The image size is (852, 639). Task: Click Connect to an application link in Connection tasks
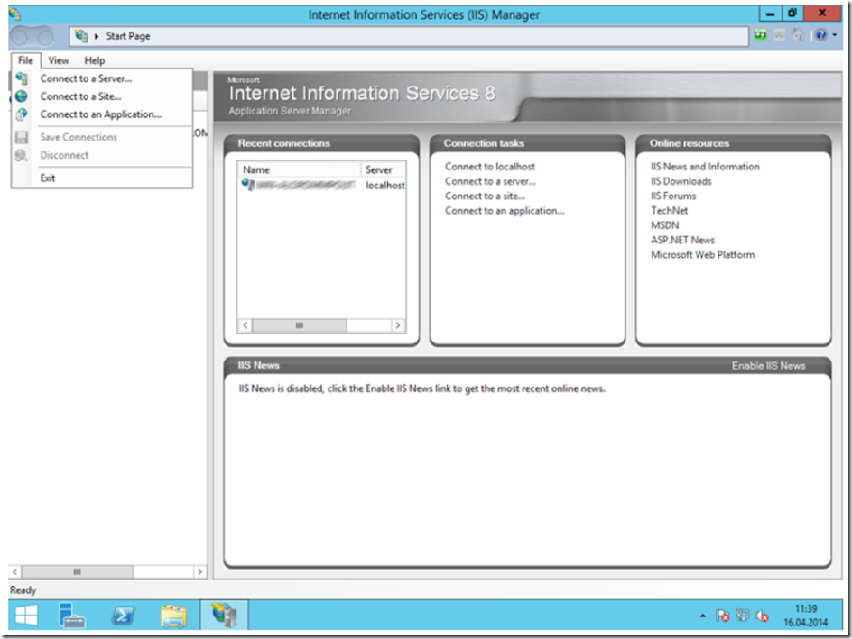click(505, 211)
